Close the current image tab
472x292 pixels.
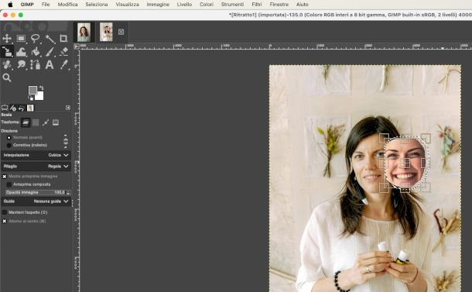pos(121,32)
